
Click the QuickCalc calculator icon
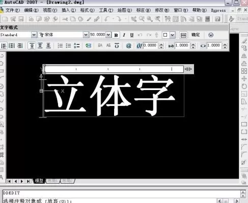point(208,19)
